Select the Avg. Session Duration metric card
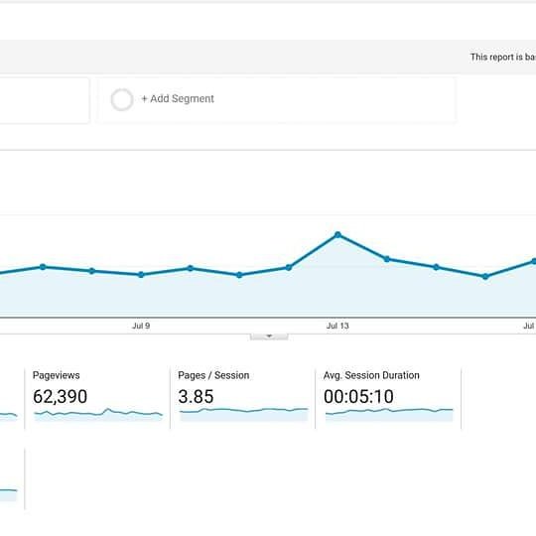This screenshot has height=536, width=536. click(x=388, y=398)
